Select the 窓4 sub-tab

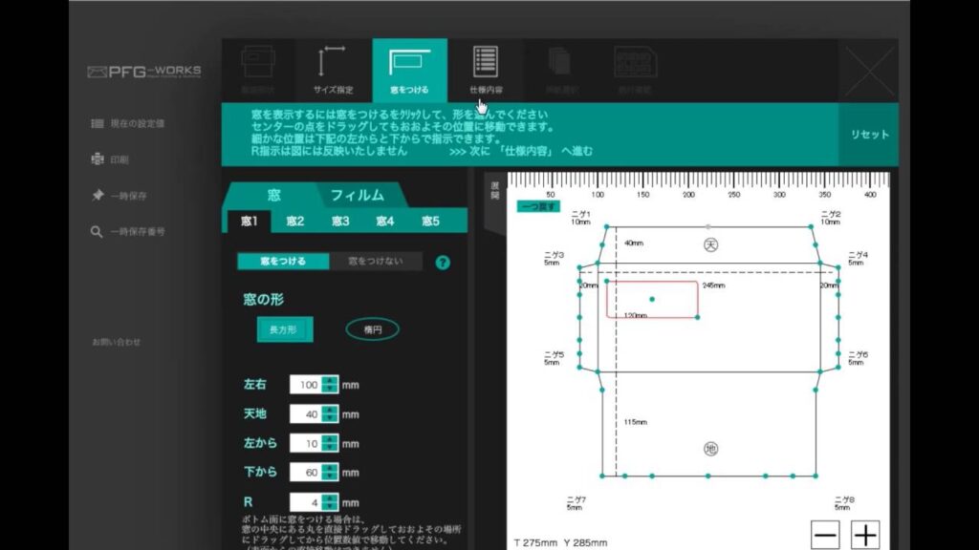pyautogui.click(x=385, y=222)
